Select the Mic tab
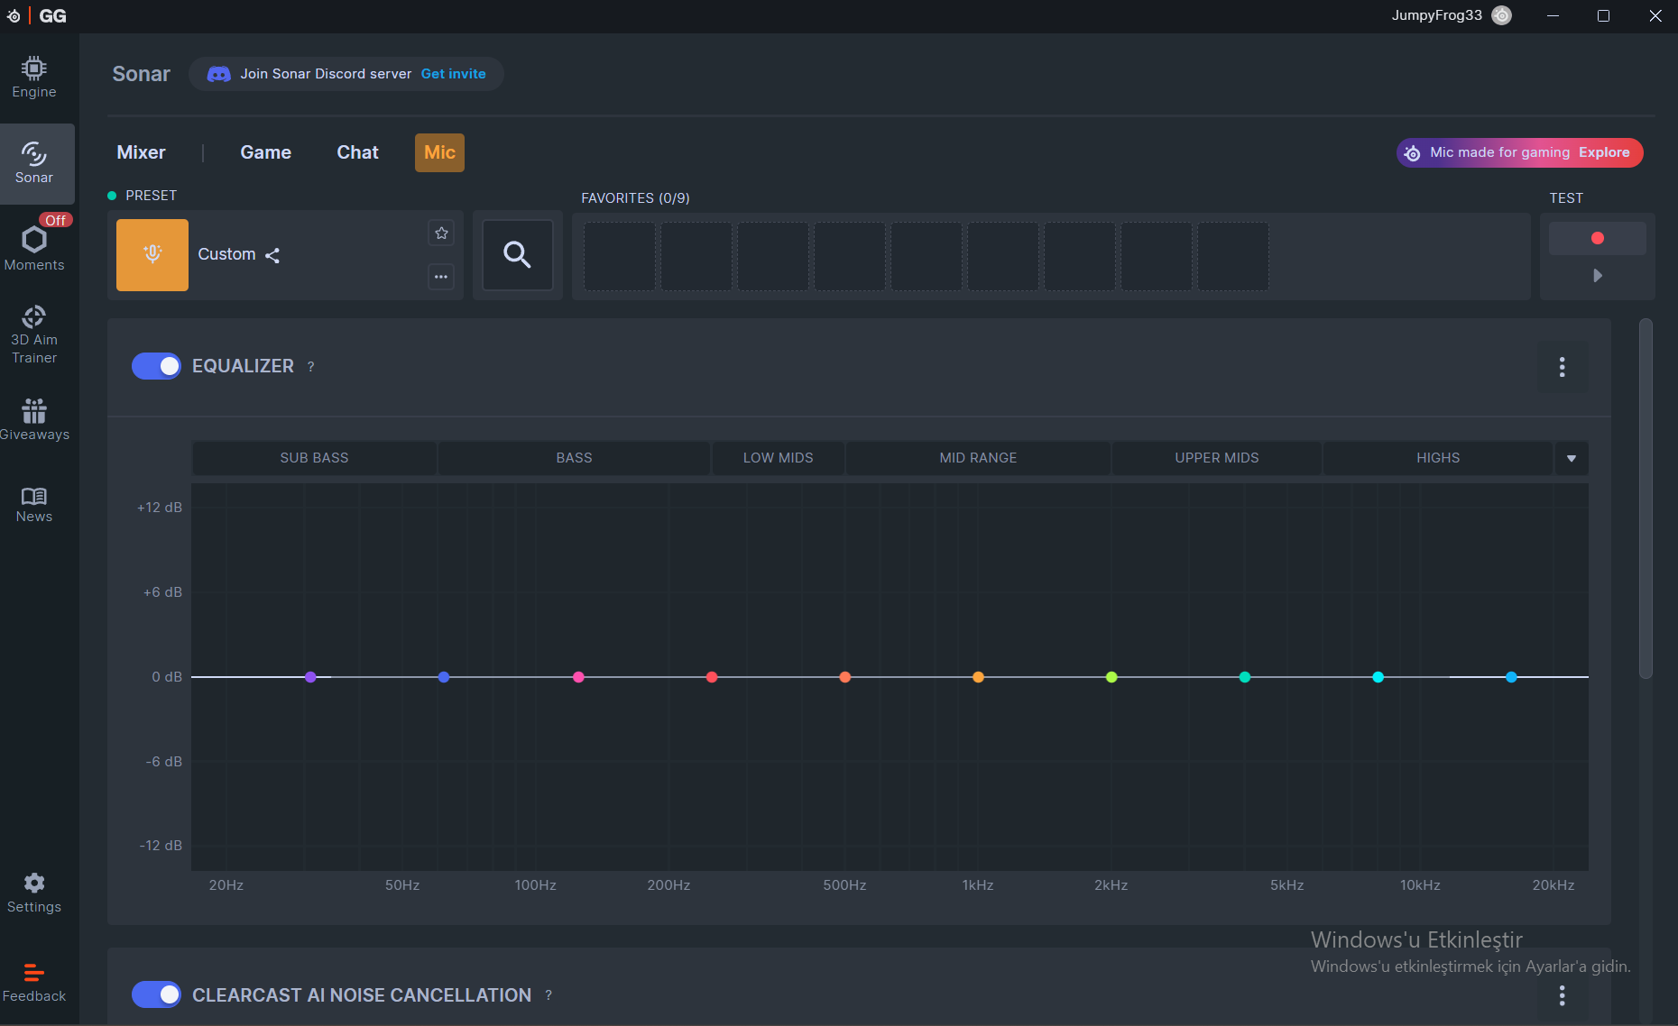 coord(440,152)
